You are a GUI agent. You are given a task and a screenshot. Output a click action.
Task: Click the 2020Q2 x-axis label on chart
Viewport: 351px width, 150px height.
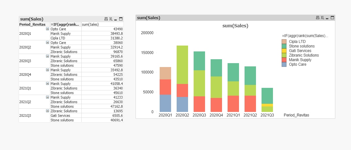point(183,115)
